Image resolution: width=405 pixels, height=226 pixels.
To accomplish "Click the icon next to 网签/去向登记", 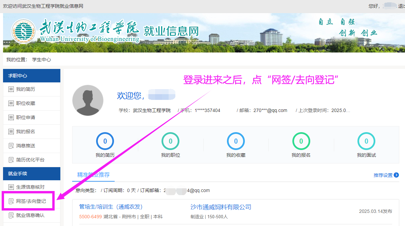I will (x=11, y=201).
